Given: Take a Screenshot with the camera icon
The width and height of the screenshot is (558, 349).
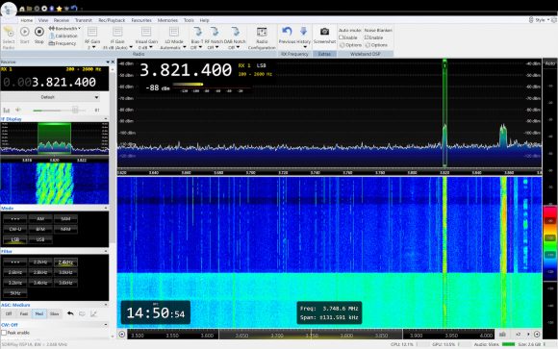Looking at the screenshot, I should [324, 32].
